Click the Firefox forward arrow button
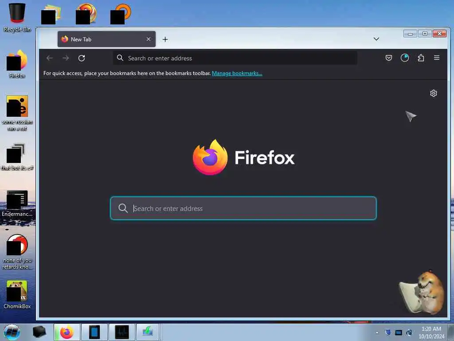The width and height of the screenshot is (454, 341). point(66,58)
